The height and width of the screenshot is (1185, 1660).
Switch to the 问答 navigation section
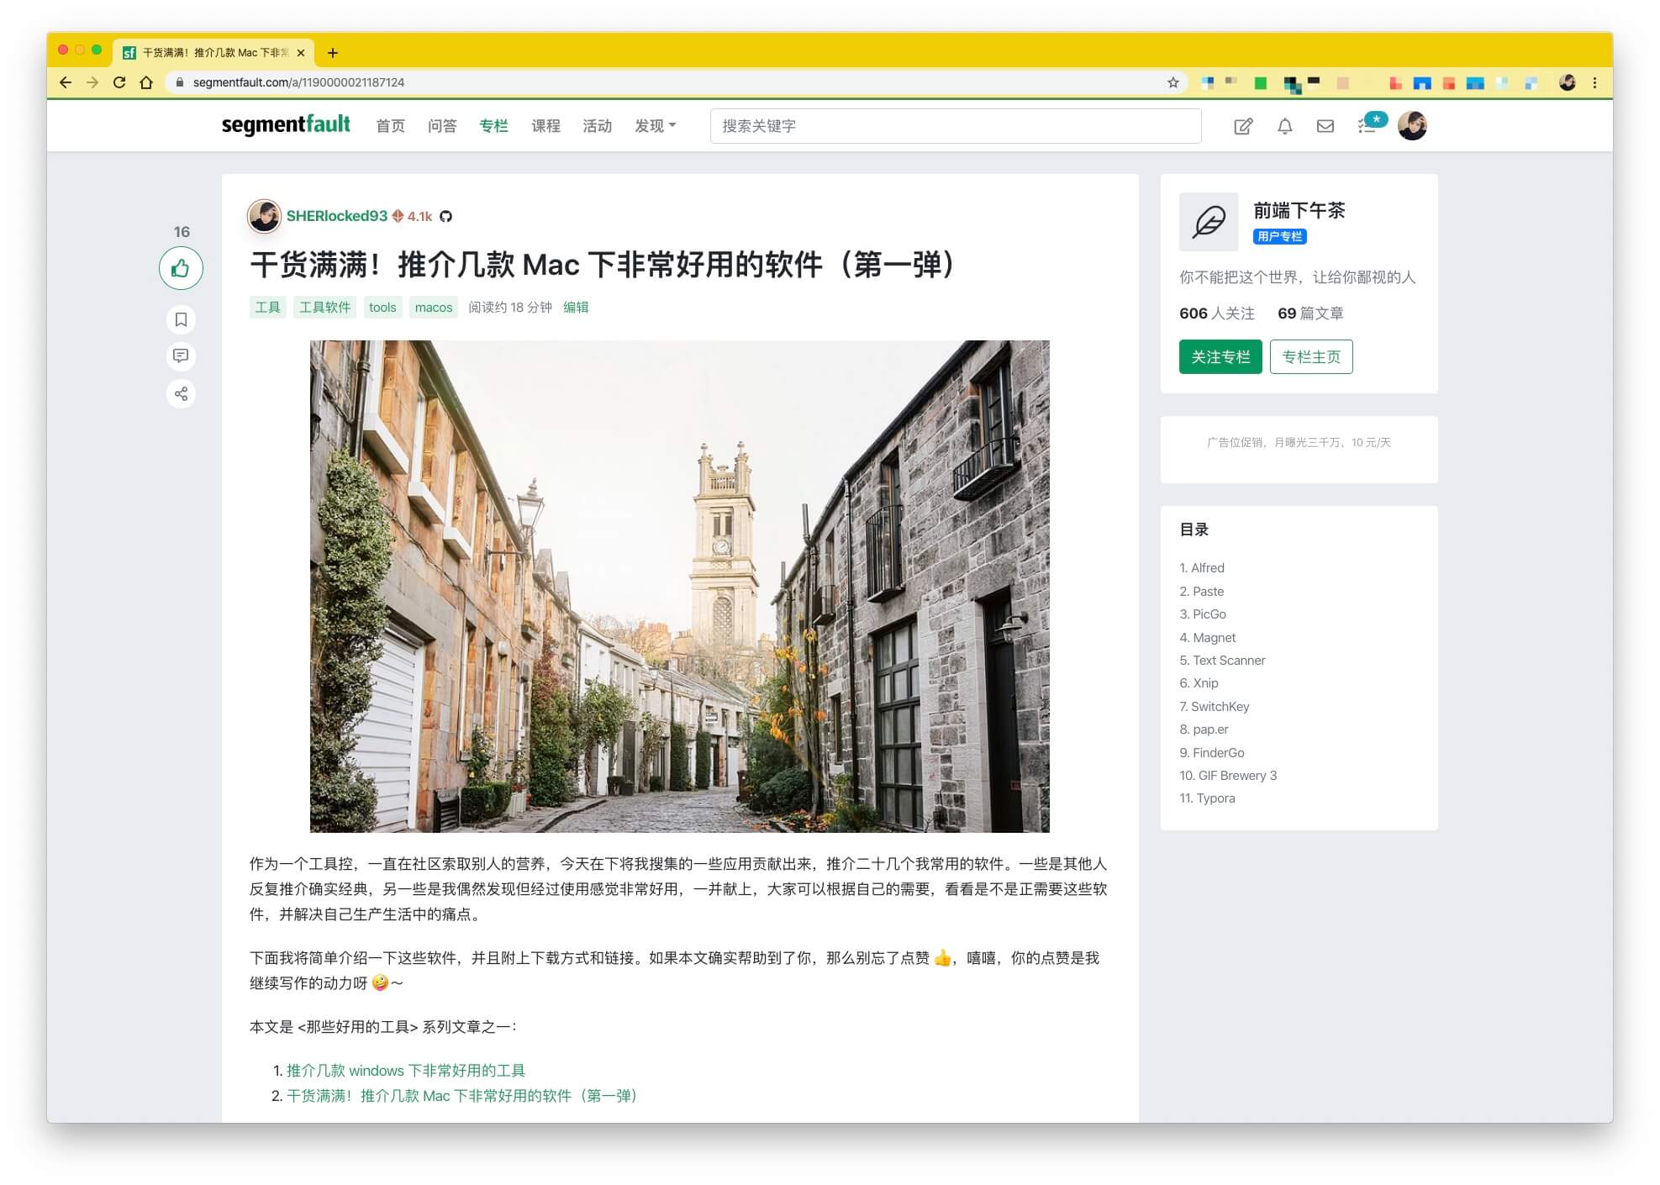(x=443, y=125)
